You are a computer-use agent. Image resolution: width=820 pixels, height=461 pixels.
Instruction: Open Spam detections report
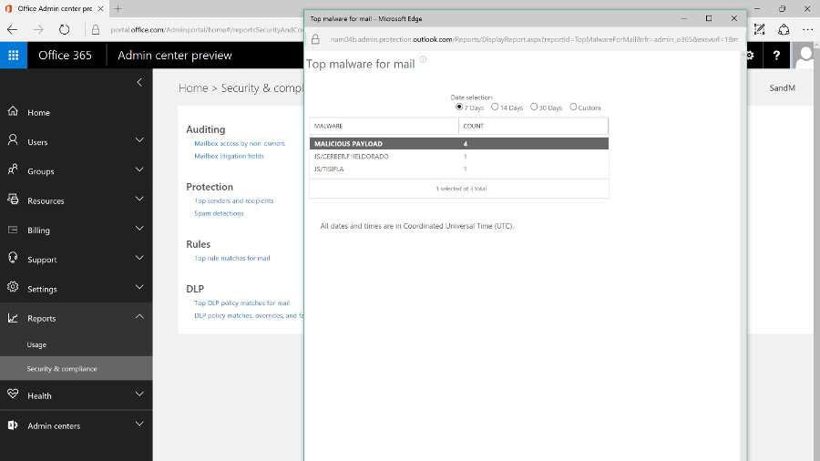point(219,213)
